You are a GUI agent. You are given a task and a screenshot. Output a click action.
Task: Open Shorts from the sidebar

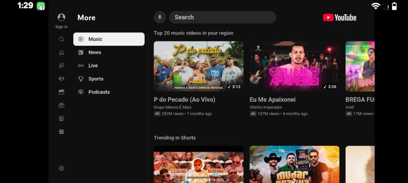click(x=61, y=65)
